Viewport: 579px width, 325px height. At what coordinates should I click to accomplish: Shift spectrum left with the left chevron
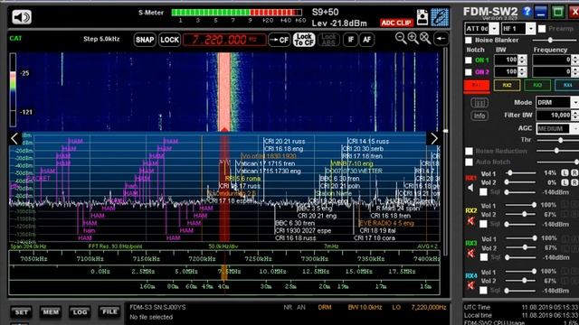(14, 138)
